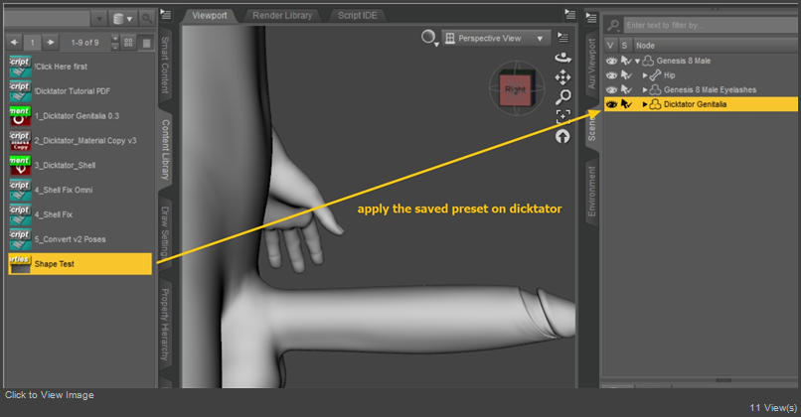Toggle selectability of Genesis 8 Male
801x417 pixels.
point(626,61)
